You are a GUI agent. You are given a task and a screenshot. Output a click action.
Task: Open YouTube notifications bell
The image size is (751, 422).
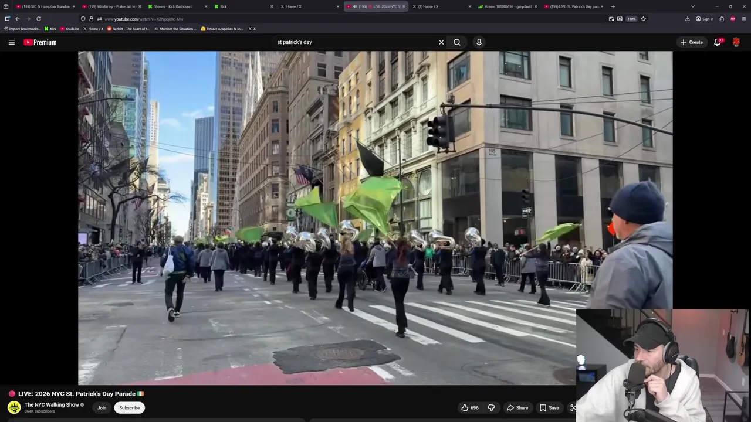click(x=718, y=42)
